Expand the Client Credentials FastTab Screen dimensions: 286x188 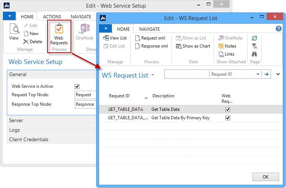point(52,139)
